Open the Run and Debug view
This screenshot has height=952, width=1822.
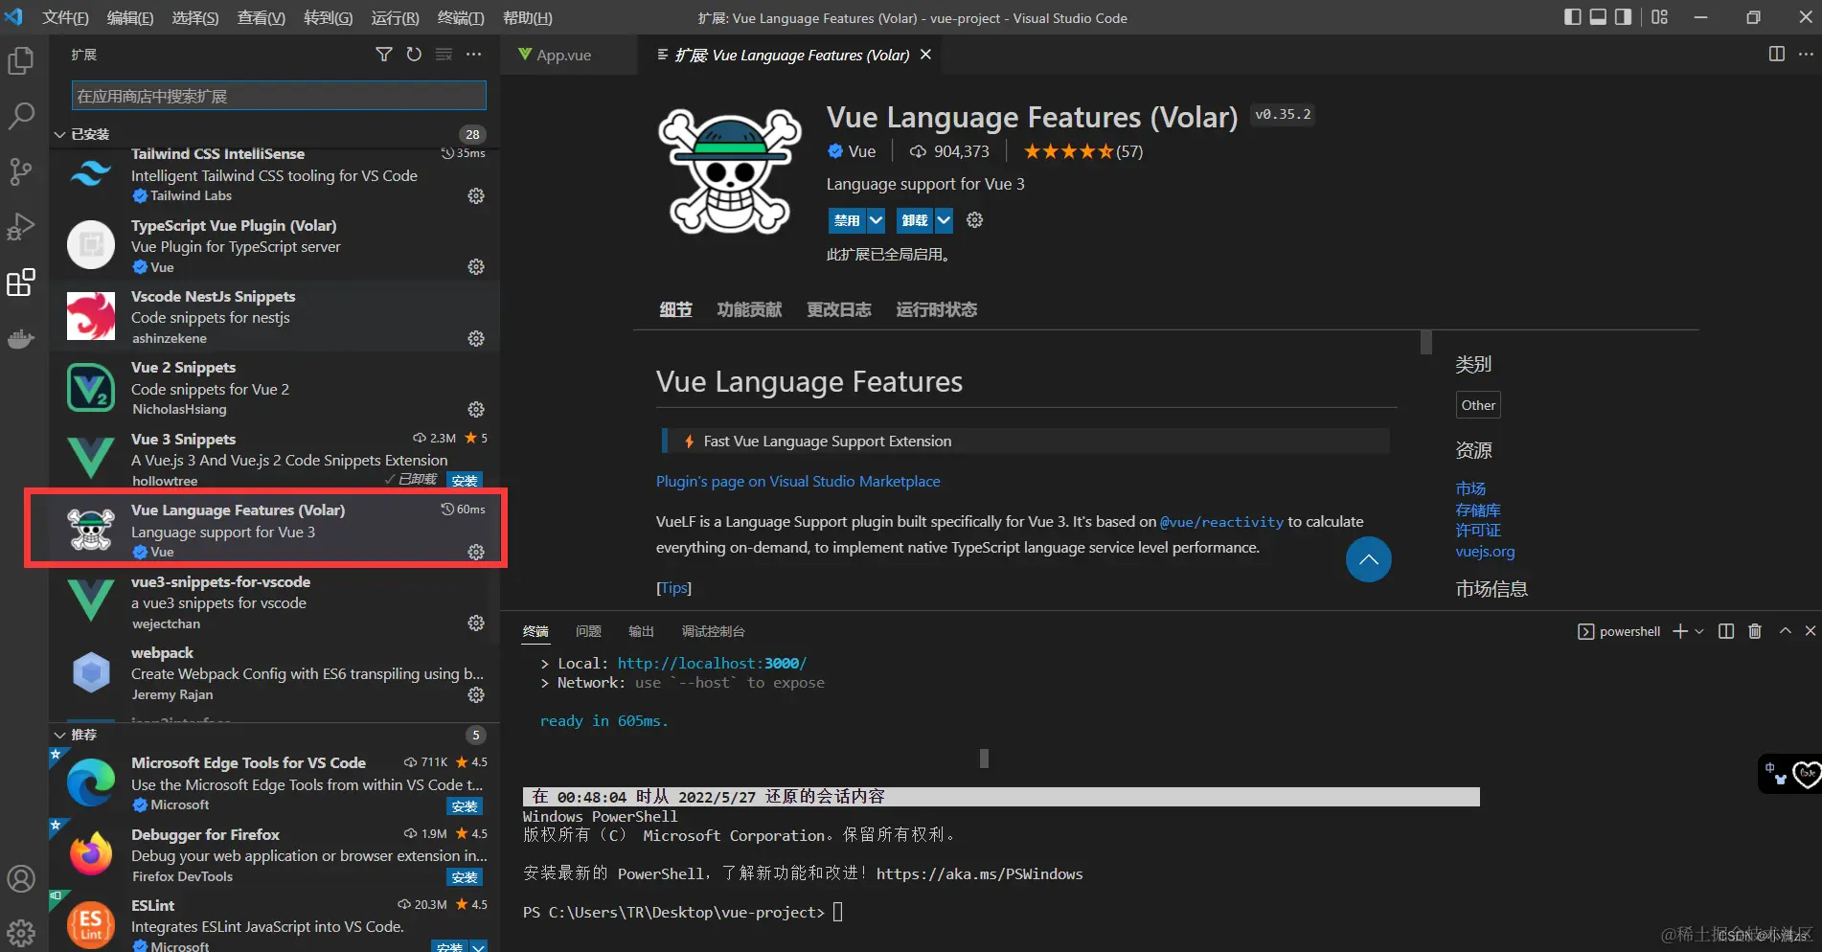coord(21,227)
